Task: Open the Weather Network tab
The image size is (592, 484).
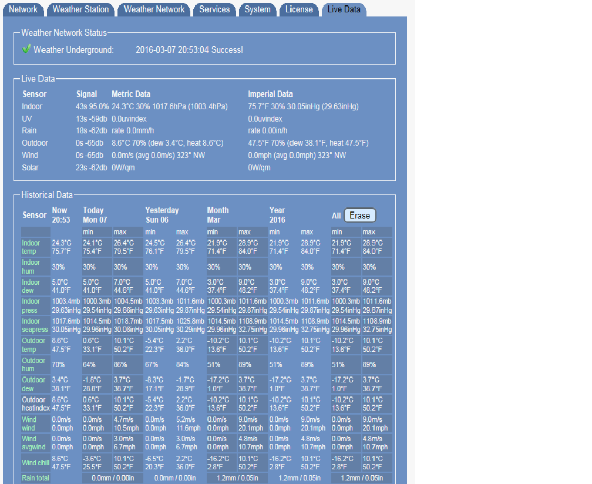Action: click(x=154, y=9)
